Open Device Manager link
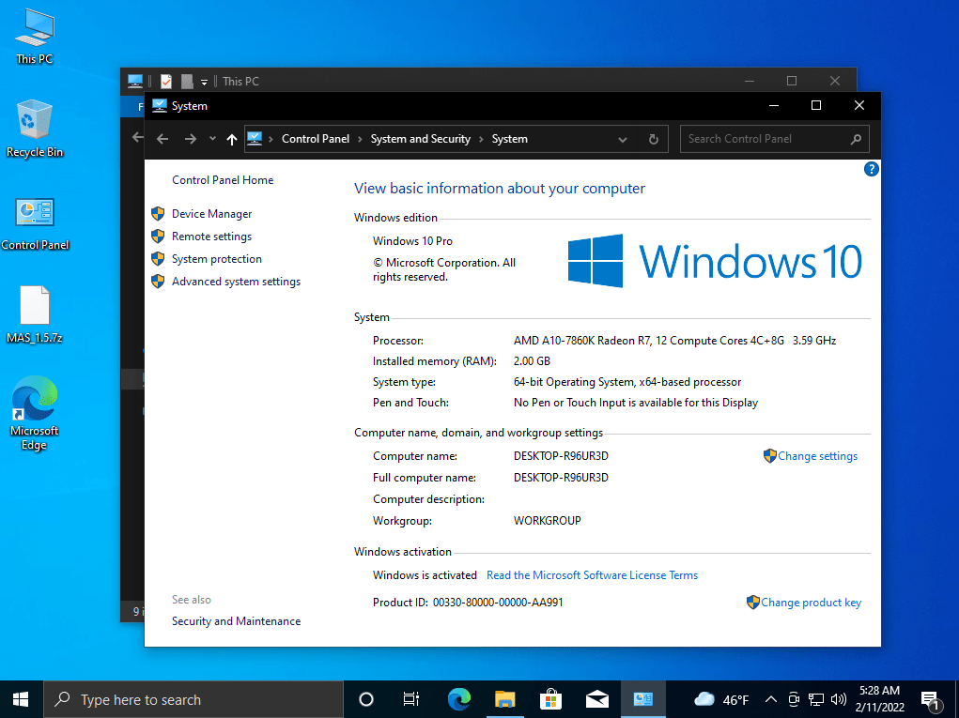959x718 pixels. [x=211, y=214]
